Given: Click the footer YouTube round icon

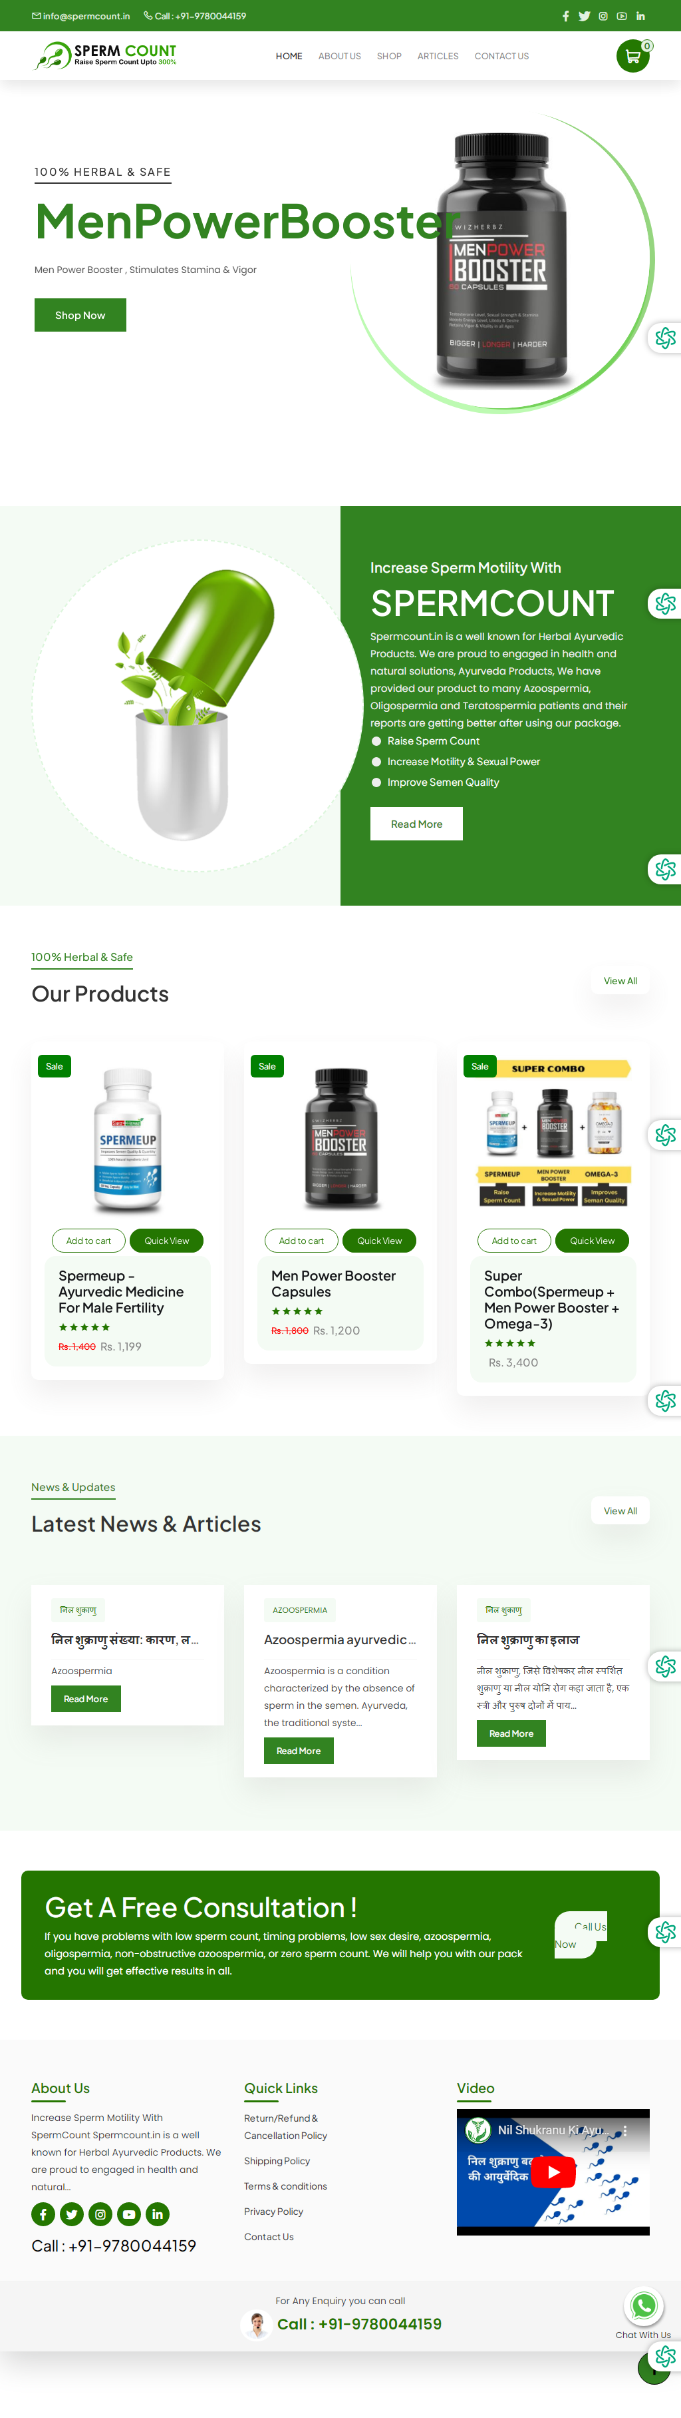Looking at the screenshot, I should [x=130, y=2214].
